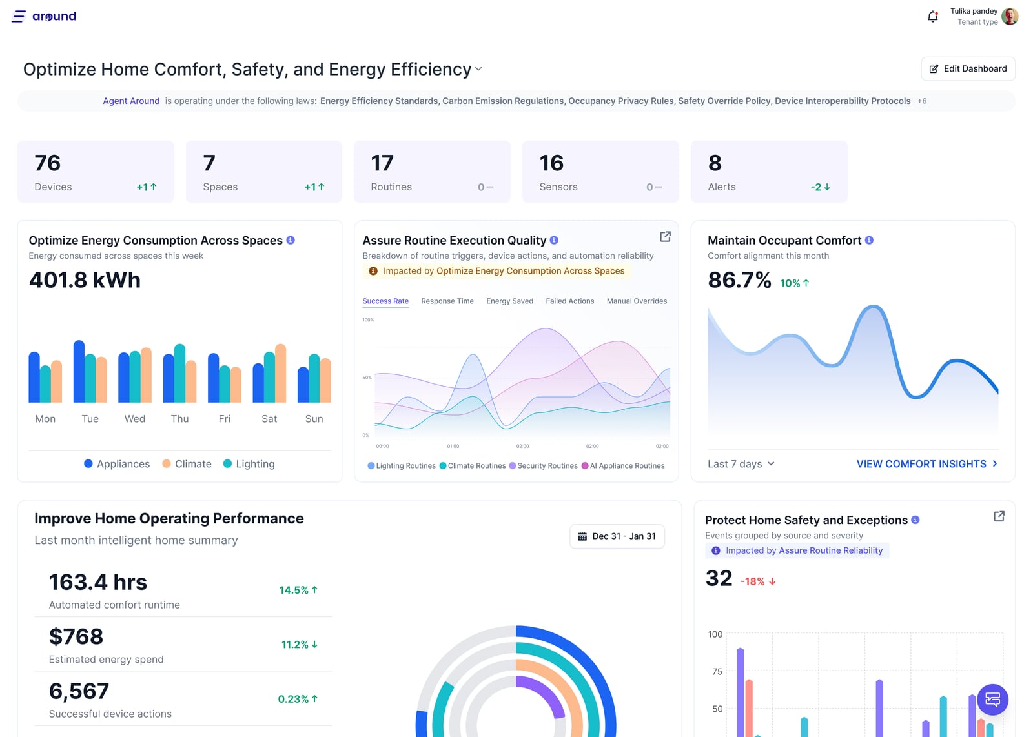Toggle AI Appliance Routines legend entry

tap(623, 466)
